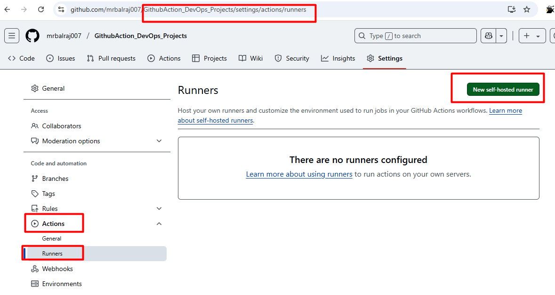This screenshot has width=555, height=295.
Task: Open site information icon in address bar
Action: [x=61, y=9]
